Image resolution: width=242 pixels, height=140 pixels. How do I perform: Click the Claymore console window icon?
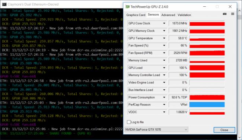[4, 4]
